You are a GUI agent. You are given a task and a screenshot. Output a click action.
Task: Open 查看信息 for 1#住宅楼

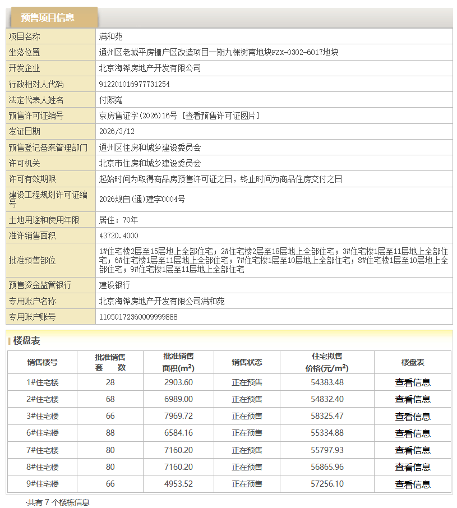[x=412, y=382]
